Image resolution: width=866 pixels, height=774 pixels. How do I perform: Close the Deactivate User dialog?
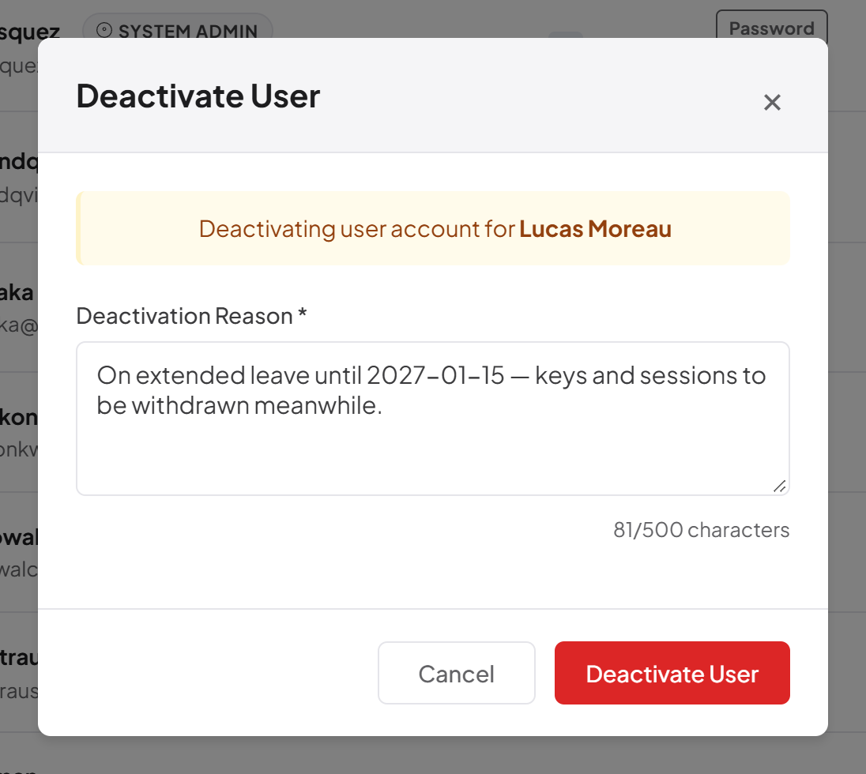click(771, 102)
